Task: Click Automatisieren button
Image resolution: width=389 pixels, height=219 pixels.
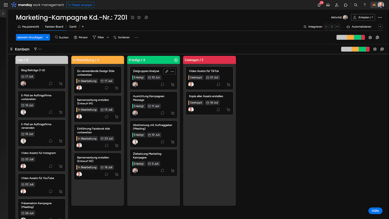Action: coord(359,26)
